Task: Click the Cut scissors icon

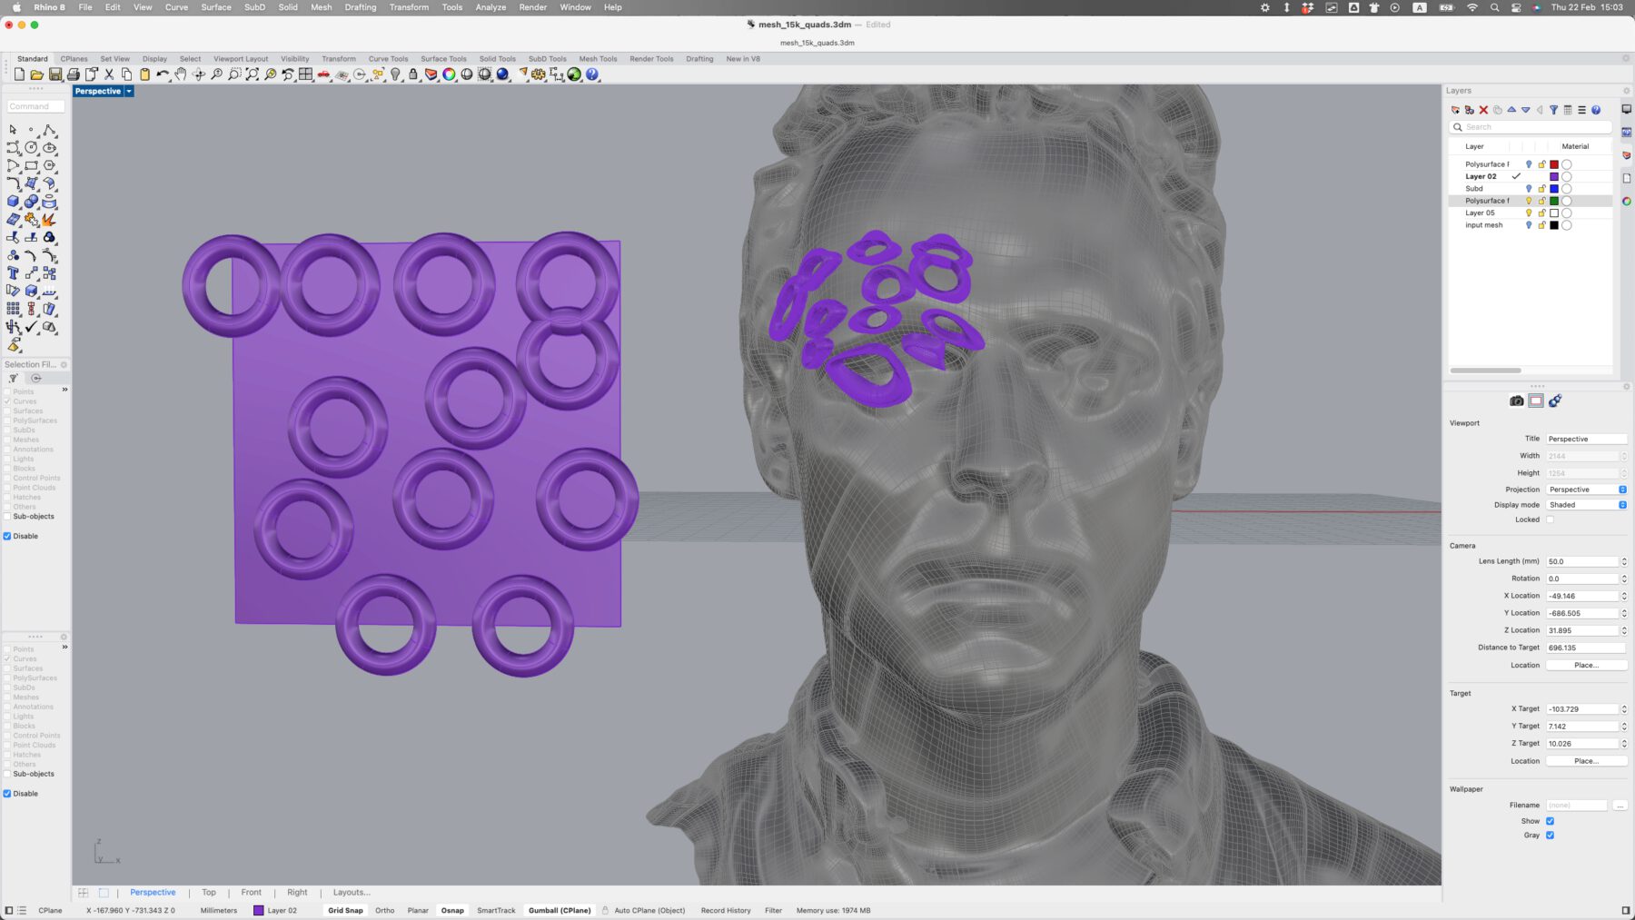Action: tap(109, 74)
